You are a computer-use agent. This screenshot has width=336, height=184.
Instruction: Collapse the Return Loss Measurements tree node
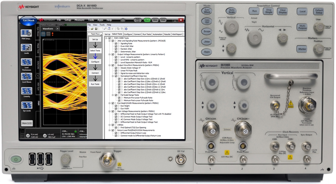[x=110, y=130]
